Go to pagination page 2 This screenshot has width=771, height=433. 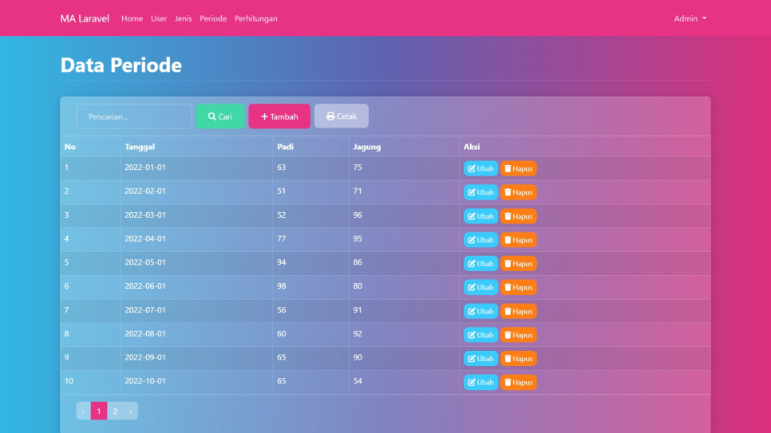(x=115, y=411)
